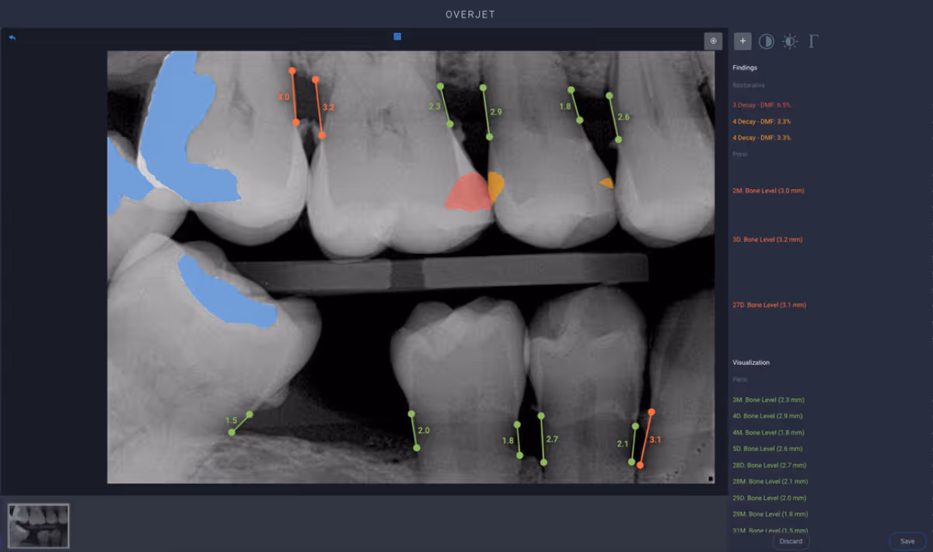Select the "3 Decay - DMF: 6.5%" finding
This screenshot has height=552, width=933.
pyautogui.click(x=762, y=104)
